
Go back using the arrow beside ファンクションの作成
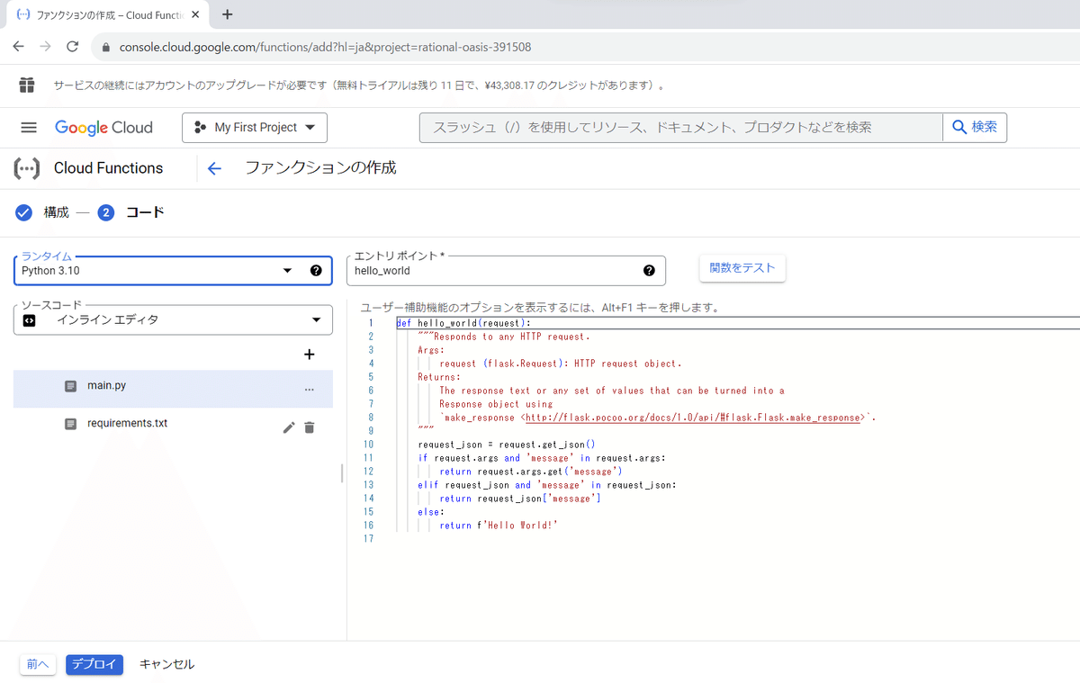(214, 168)
